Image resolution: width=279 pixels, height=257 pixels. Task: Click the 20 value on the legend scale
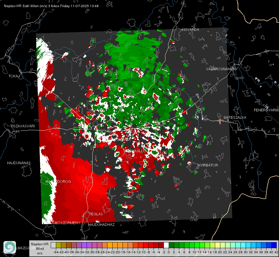[x=220, y=252]
